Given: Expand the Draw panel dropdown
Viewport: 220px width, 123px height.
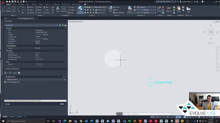Looking at the screenshot, I should (x=13, y=15).
